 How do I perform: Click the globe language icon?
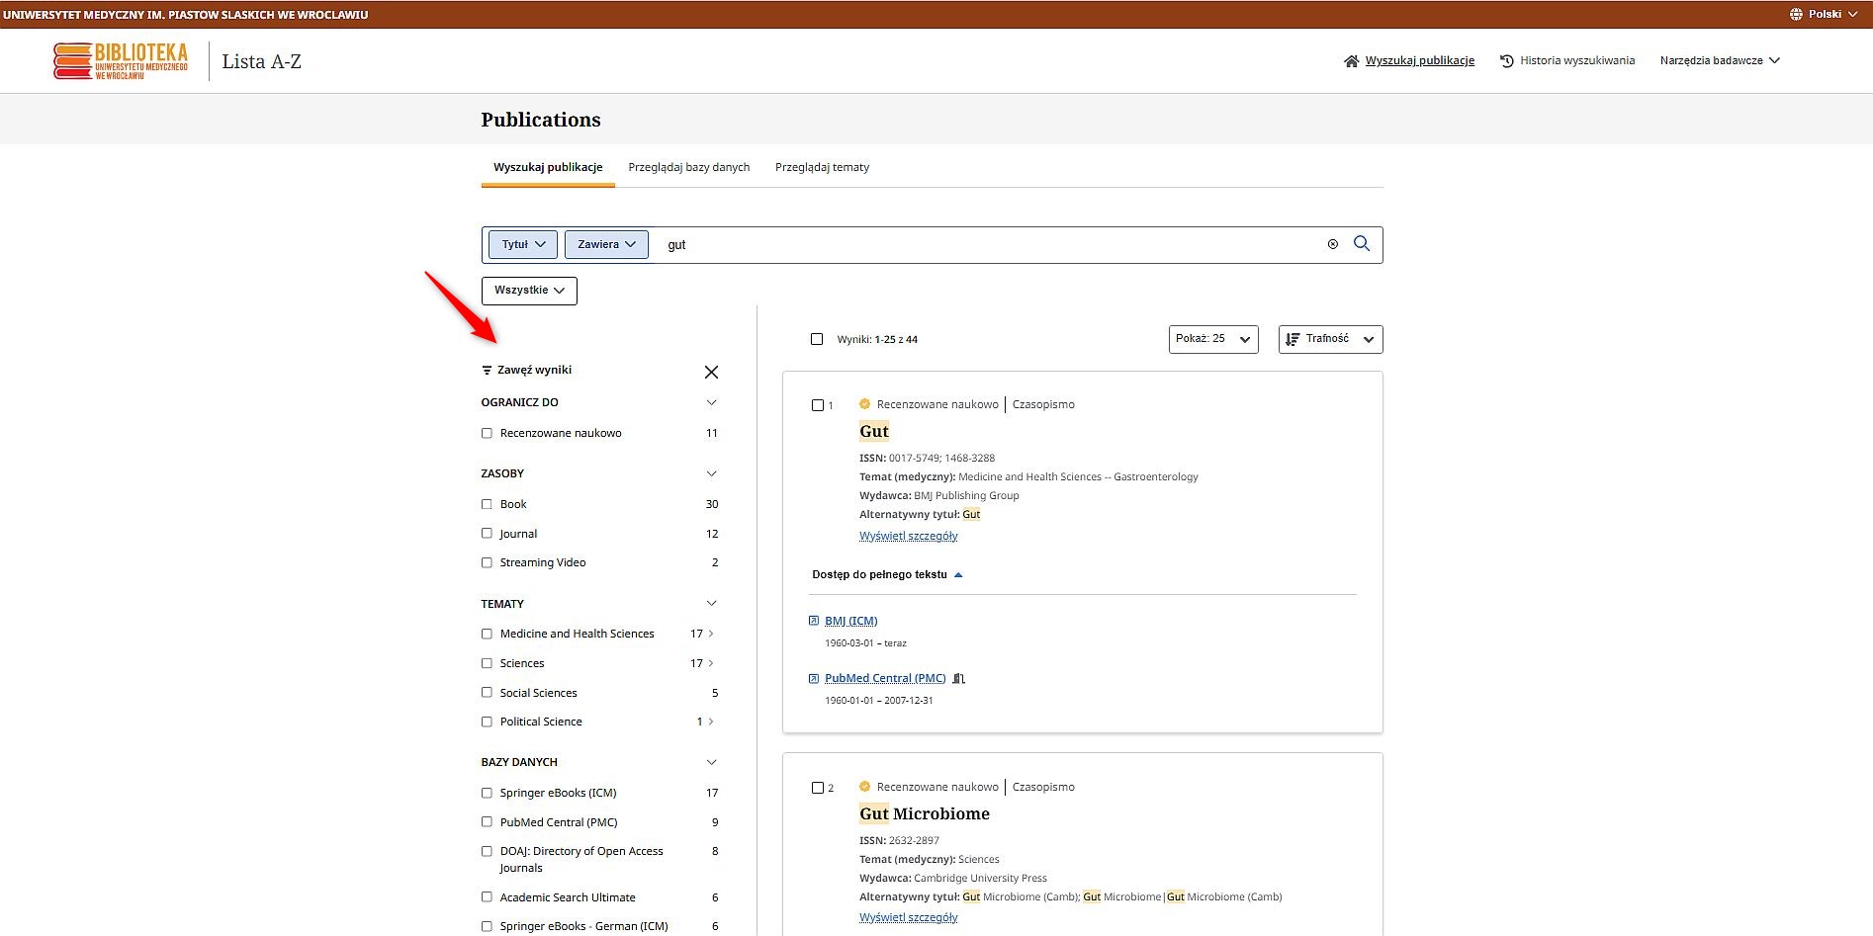[1796, 14]
